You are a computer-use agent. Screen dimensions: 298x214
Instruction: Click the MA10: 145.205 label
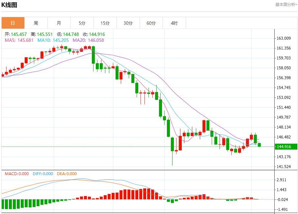tap(53, 40)
